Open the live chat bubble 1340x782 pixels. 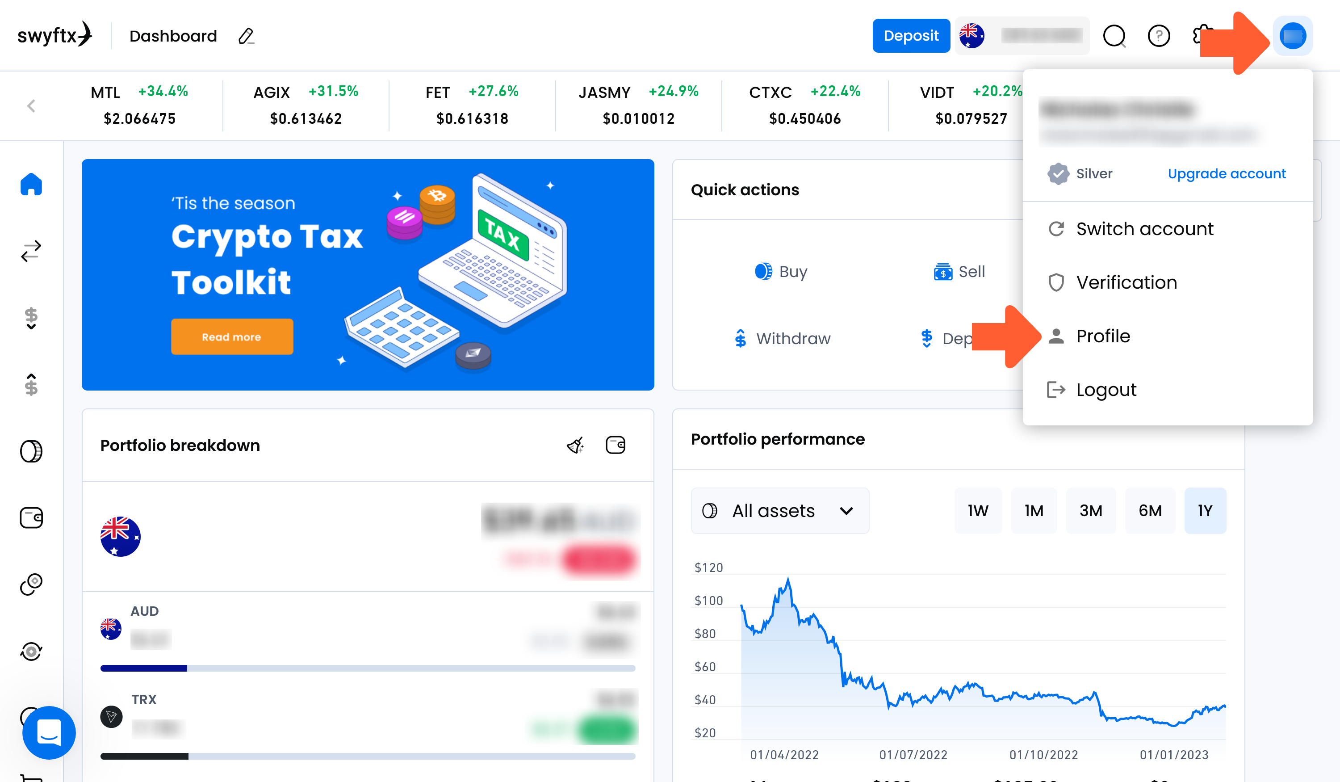point(49,732)
